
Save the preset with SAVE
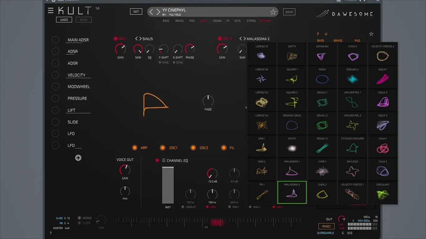tap(289, 12)
